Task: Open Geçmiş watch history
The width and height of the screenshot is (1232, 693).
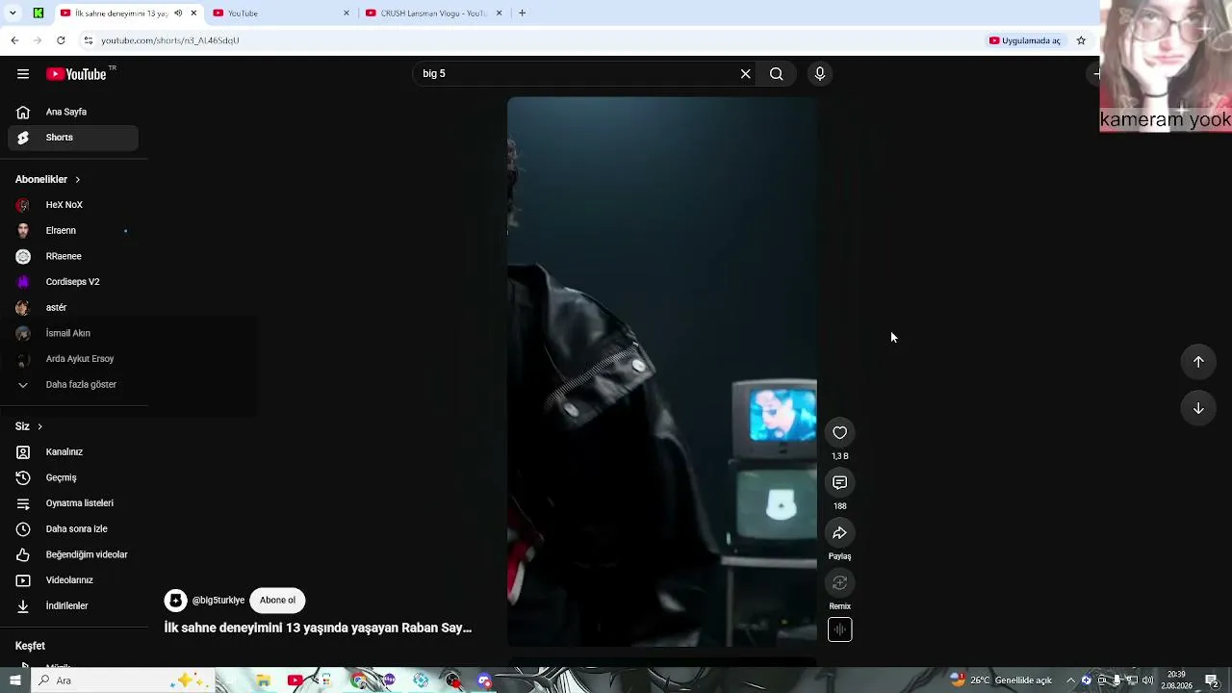Action: [73, 477]
